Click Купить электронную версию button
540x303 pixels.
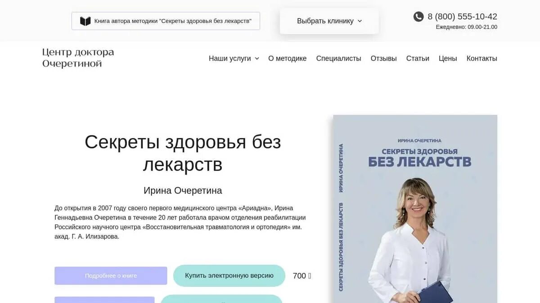pyautogui.click(x=229, y=276)
